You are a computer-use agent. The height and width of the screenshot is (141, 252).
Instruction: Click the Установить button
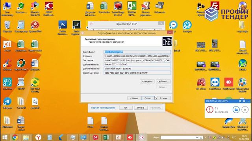147,81
